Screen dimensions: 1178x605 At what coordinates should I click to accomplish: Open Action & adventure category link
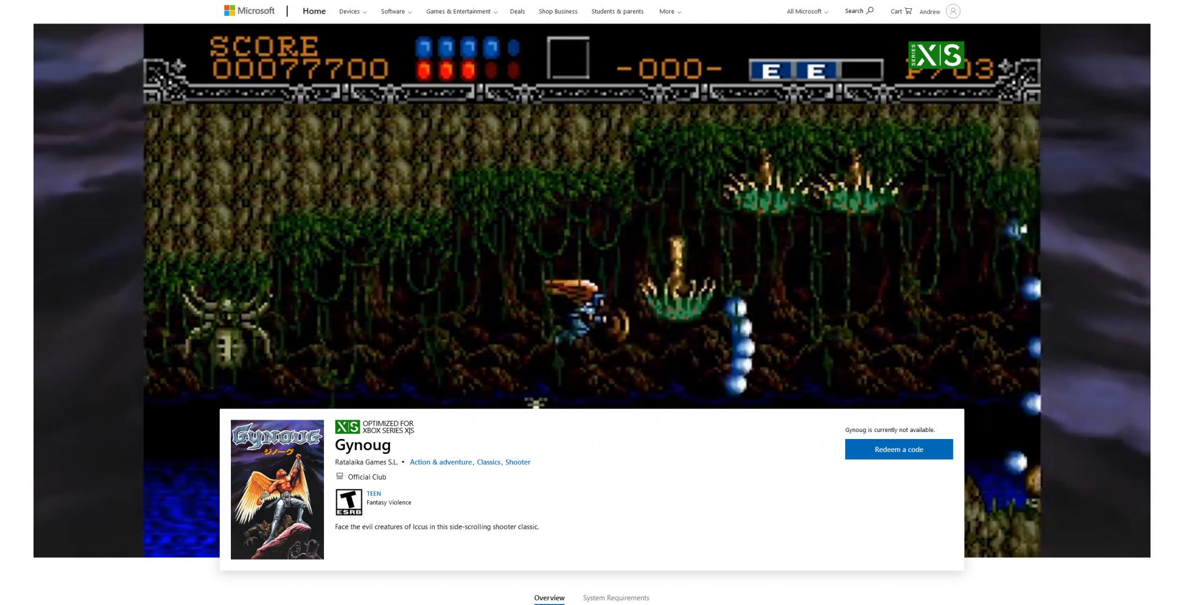pos(441,462)
